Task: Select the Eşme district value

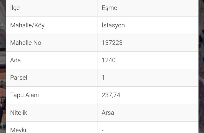Action: pos(109,8)
